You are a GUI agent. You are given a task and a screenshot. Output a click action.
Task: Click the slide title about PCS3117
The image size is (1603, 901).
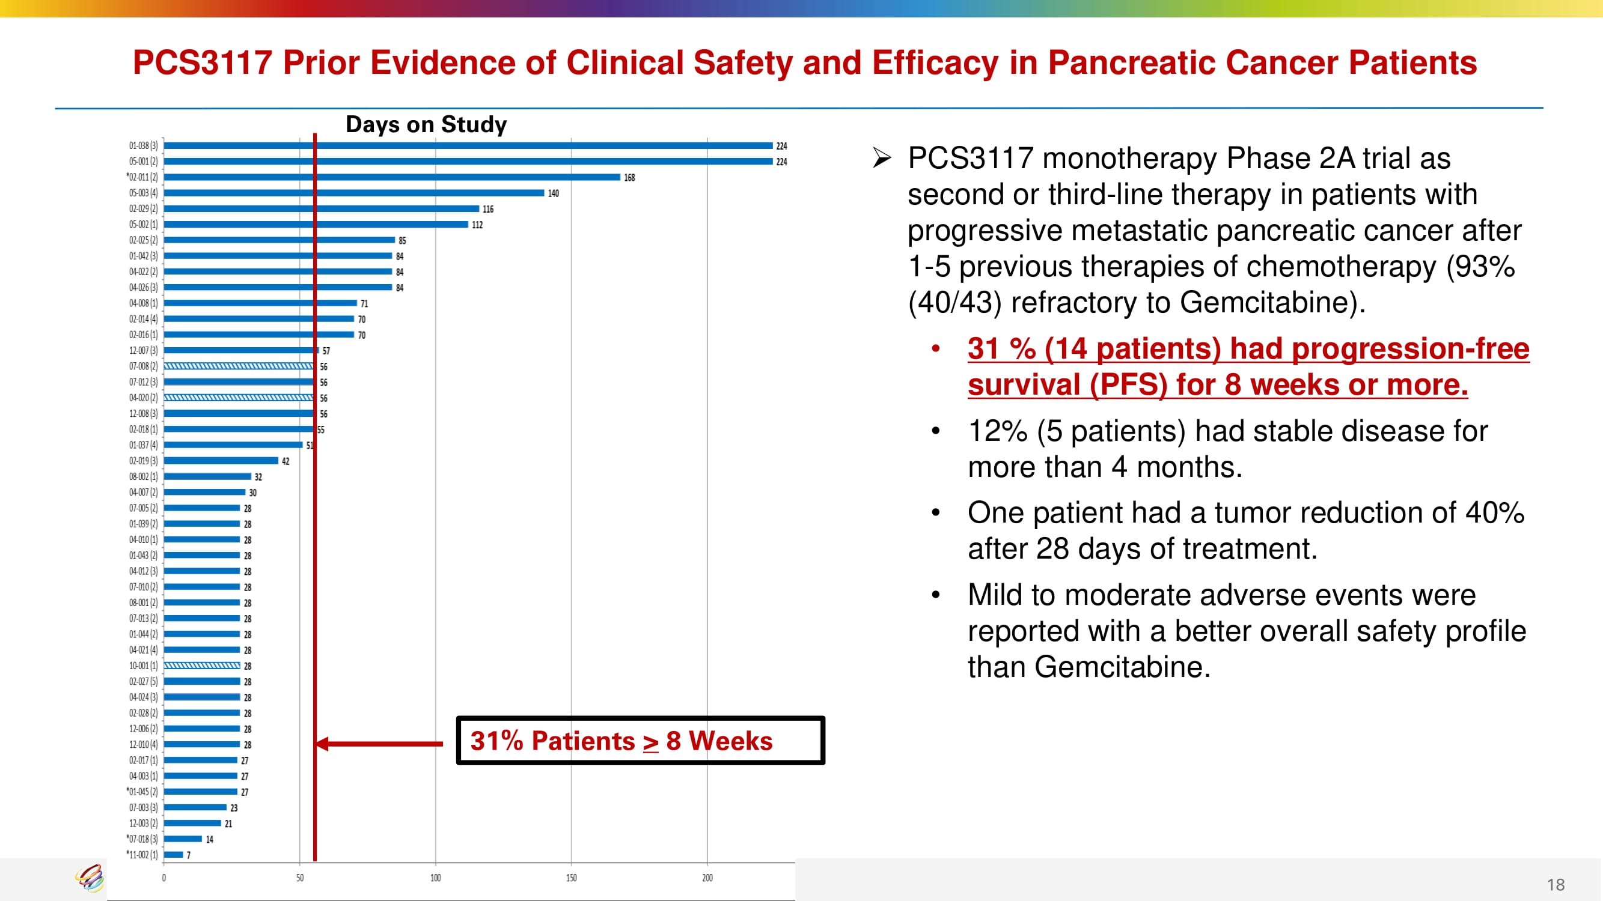(804, 63)
